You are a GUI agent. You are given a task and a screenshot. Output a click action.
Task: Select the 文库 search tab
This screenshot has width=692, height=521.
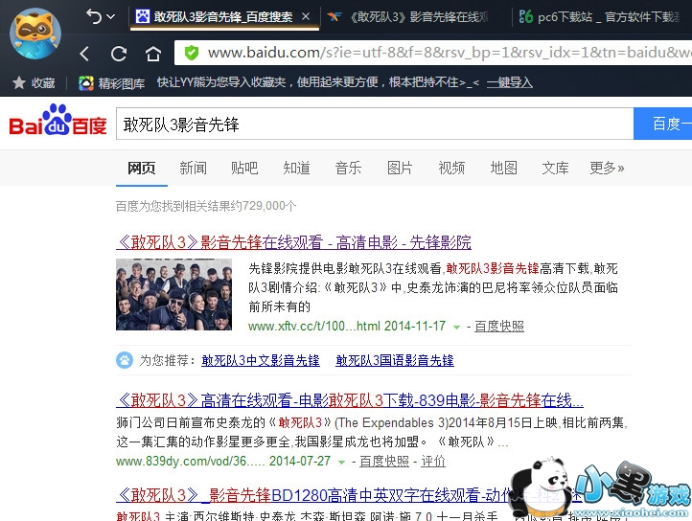(x=555, y=168)
